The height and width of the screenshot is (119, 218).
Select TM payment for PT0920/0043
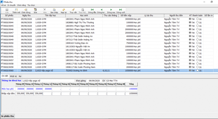point(190,19)
